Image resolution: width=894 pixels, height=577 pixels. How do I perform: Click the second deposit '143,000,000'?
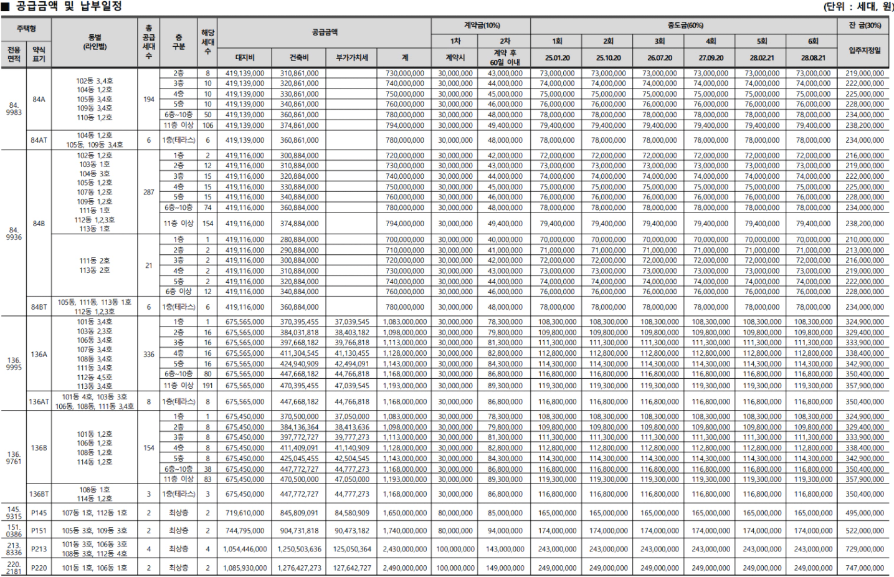tap(505, 549)
